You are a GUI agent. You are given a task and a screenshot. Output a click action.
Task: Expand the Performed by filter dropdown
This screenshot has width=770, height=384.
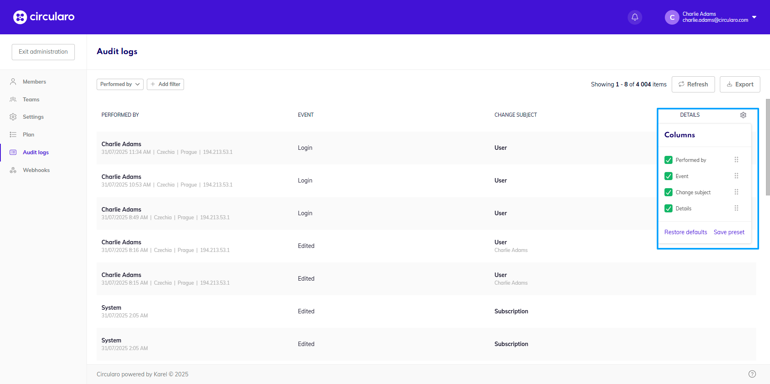pos(120,84)
